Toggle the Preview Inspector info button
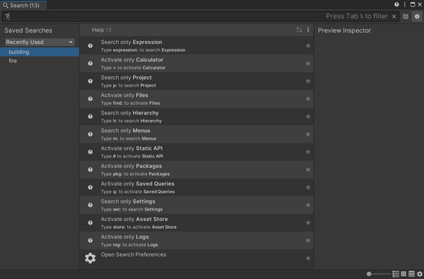The height and width of the screenshot is (279, 424). coord(417,16)
